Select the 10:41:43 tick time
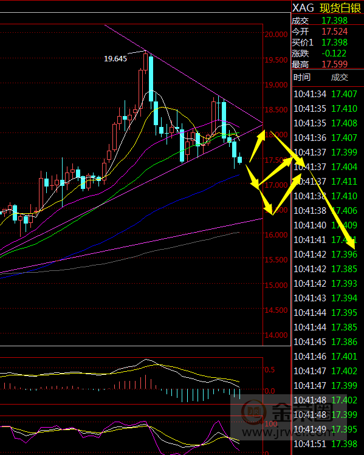The height and width of the screenshot is (455, 364). click(310, 298)
